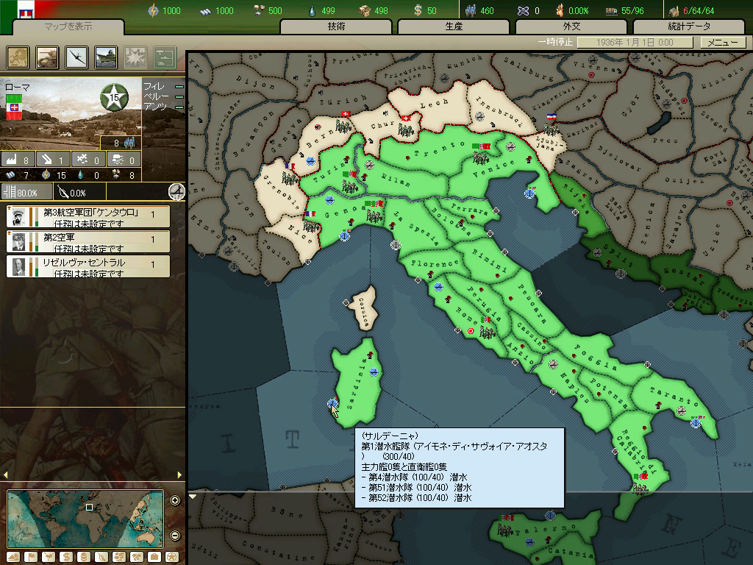Viewport: 753px width, 565px height.
Task: Expand the message log triangle at map bottom
Action: coord(193,497)
